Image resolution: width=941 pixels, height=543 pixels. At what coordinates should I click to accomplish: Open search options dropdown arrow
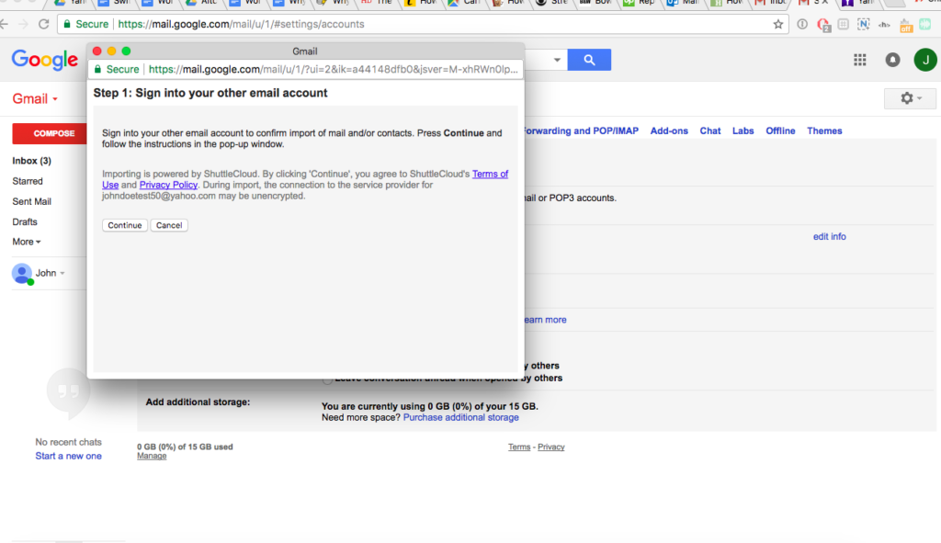556,60
